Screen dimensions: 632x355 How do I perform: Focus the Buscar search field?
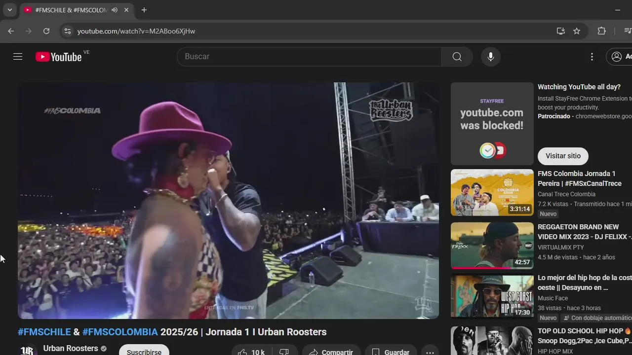(309, 57)
